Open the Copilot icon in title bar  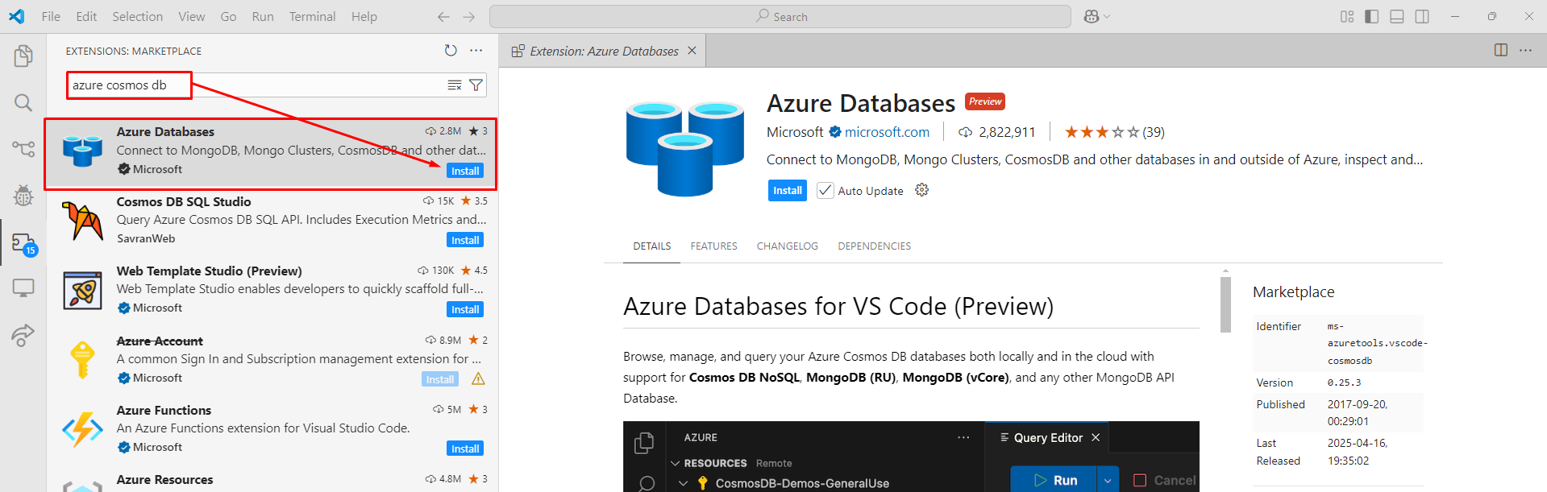1092,17
